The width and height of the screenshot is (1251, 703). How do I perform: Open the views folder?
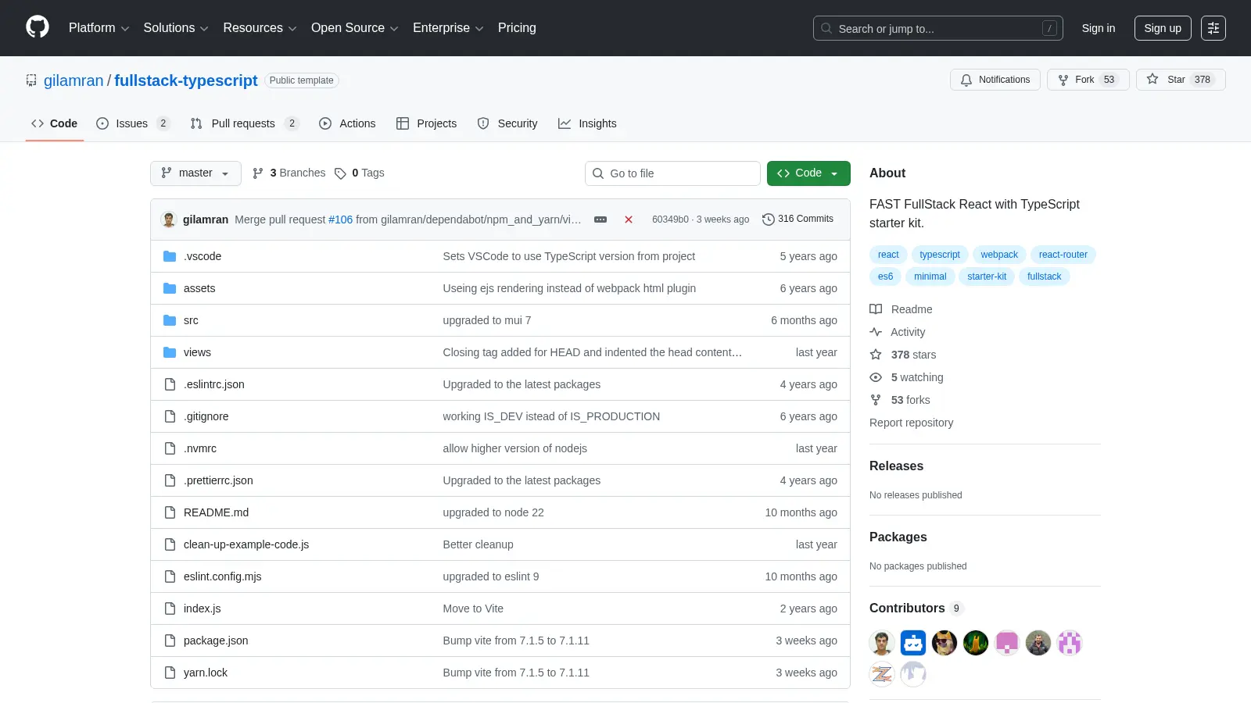(197, 352)
